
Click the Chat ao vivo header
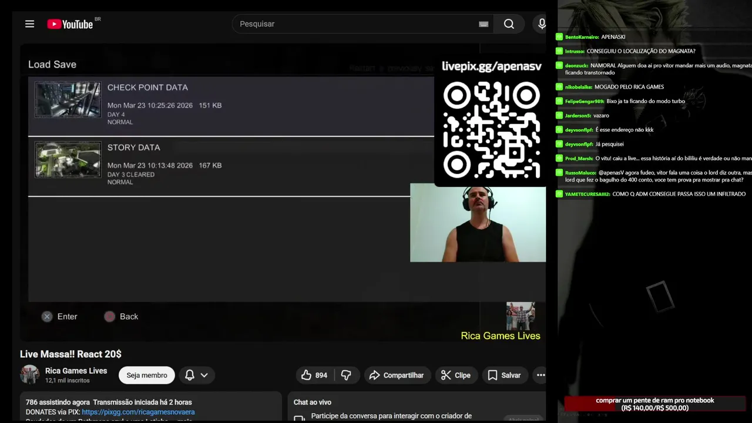(x=313, y=402)
